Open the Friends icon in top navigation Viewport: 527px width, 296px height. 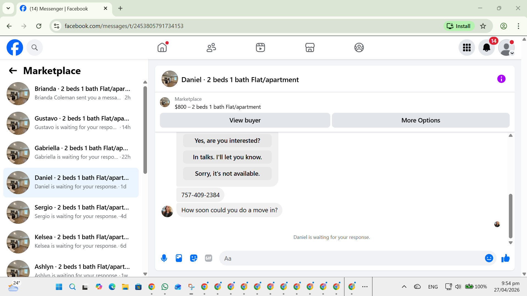(x=211, y=48)
